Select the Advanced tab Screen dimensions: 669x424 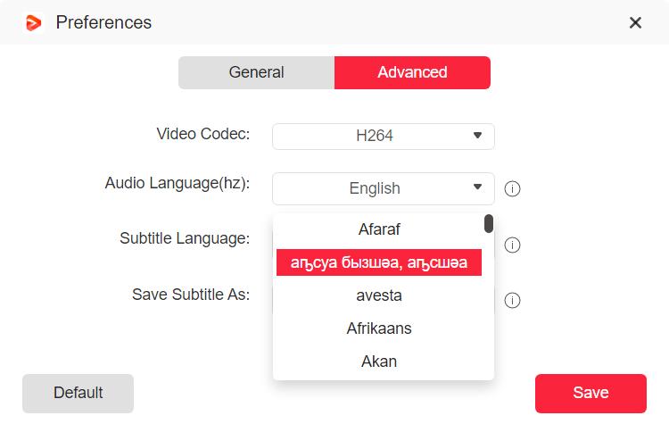(x=412, y=72)
